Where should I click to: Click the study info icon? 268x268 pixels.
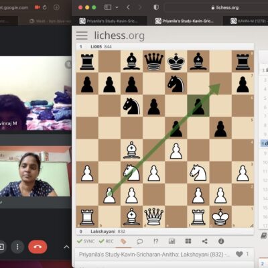[221, 241]
